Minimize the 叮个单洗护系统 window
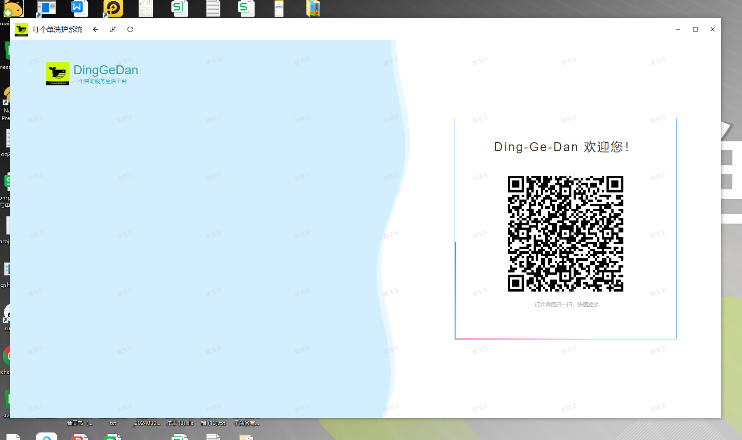This screenshot has width=742, height=440. pyautogui.click(x=678, y=29)
